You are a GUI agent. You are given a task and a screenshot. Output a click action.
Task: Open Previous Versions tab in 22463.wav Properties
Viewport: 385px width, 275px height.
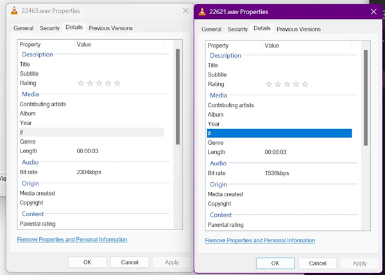click(111, 28)
